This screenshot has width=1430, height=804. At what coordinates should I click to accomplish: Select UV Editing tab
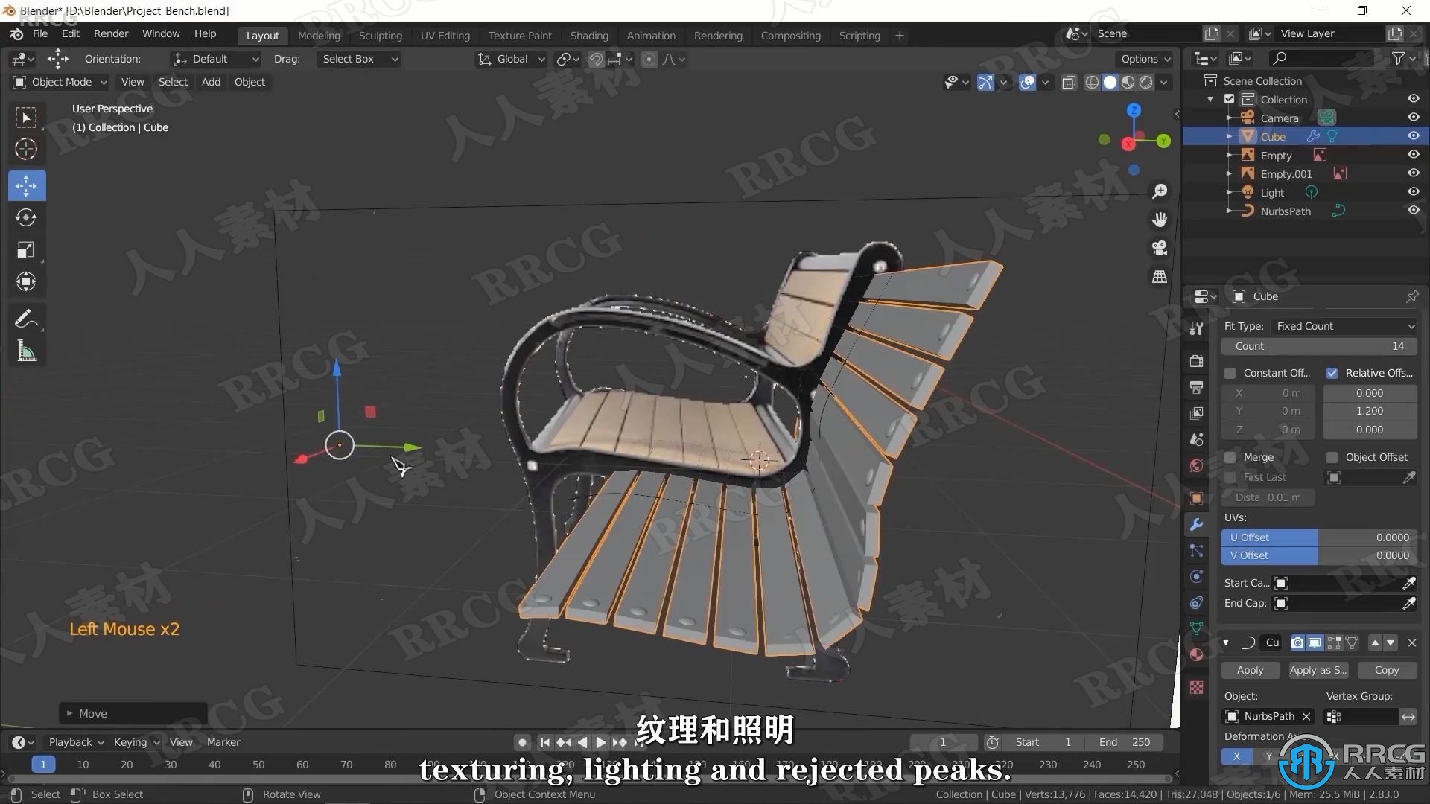point(444,35)
